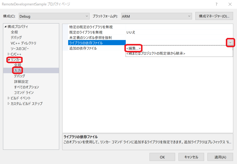Select すべてのオプション tree item

(27, 87)
